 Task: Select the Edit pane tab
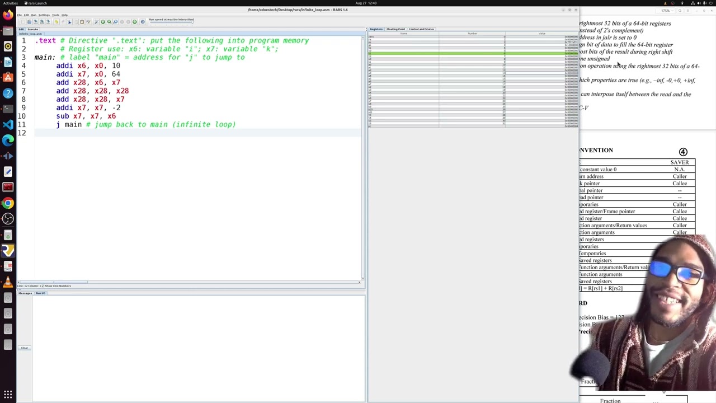[21, 29]
